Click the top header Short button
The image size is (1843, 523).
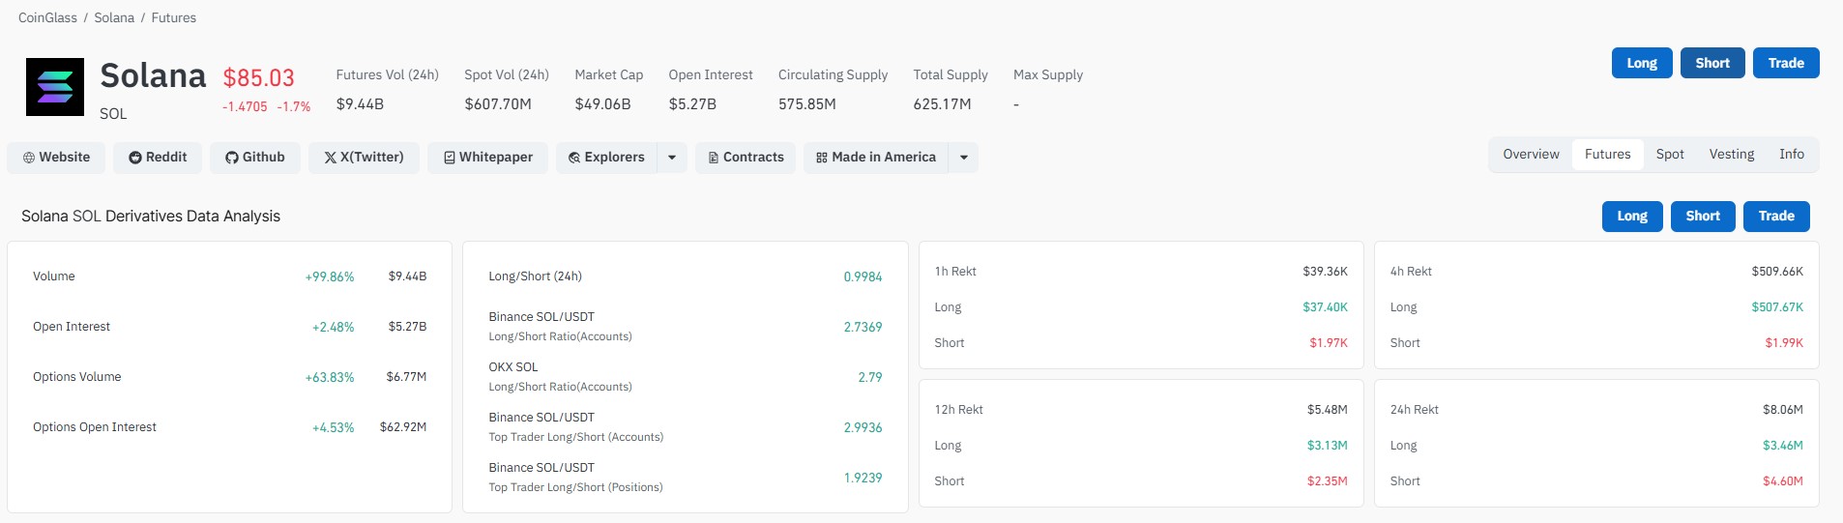1712,63
